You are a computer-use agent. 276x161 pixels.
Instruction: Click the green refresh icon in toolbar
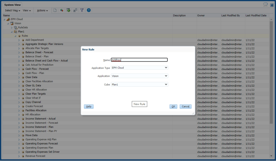pyautogui.click(x=68, y=10)
